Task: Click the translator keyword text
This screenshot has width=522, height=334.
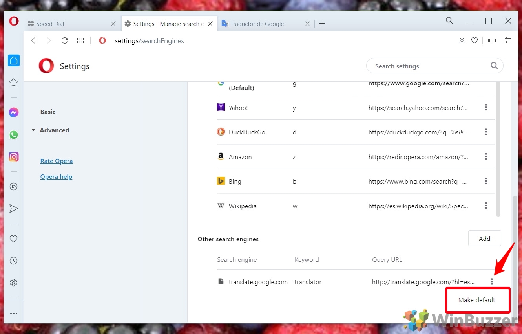Action: [308, 282]
